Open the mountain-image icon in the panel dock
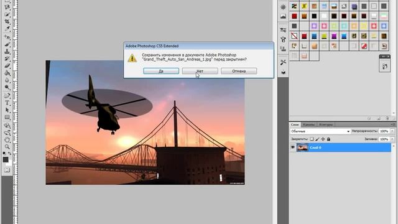 coord(283,17)
